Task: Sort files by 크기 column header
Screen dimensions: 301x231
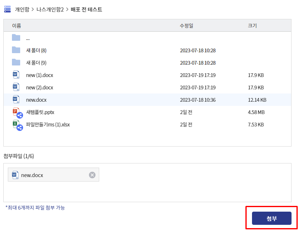Action: coord(252,26)
